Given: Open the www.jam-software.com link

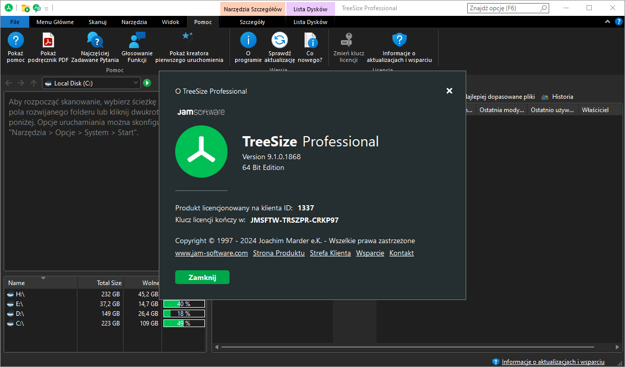Looking at the screenshot, I should point(212,253).
